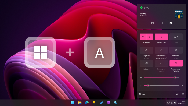Skip to the next Spotify track

(x=171, y=23)
